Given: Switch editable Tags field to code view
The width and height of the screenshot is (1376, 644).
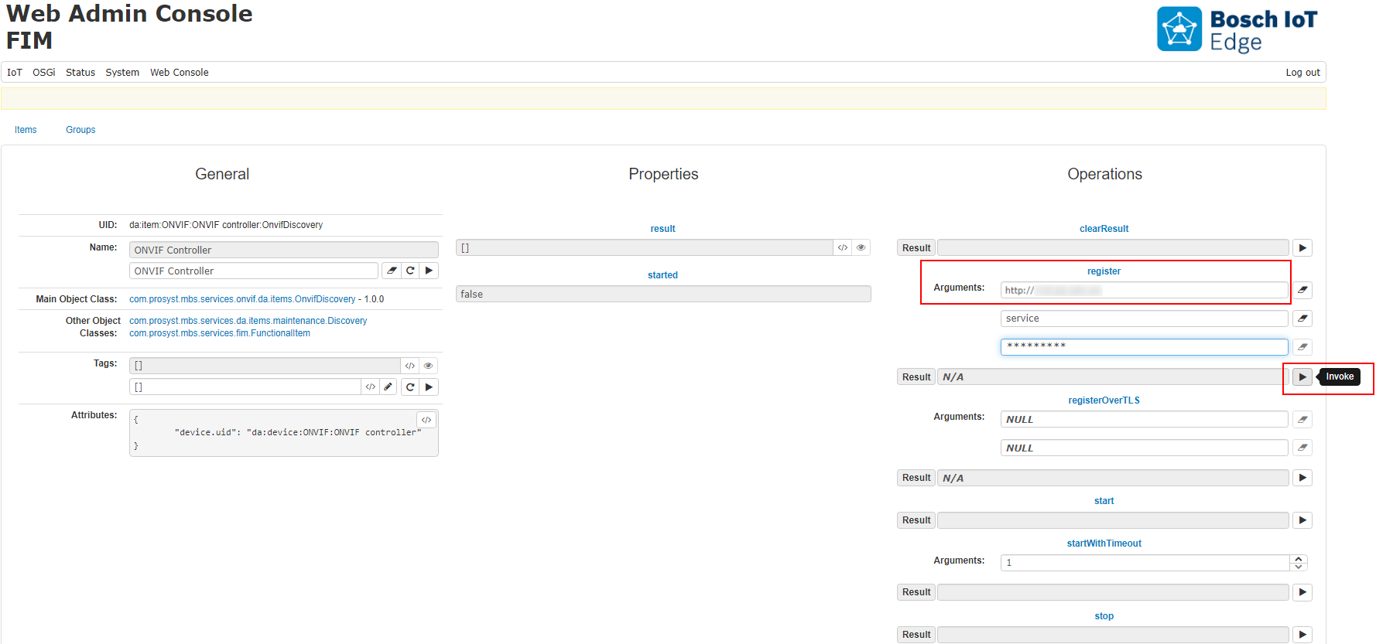Looking at the screenshot, I should (371, 387).
